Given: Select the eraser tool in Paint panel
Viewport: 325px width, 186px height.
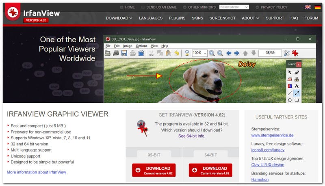Looking at the screenshot, I should pyautogui.click(x=290, y=79).
